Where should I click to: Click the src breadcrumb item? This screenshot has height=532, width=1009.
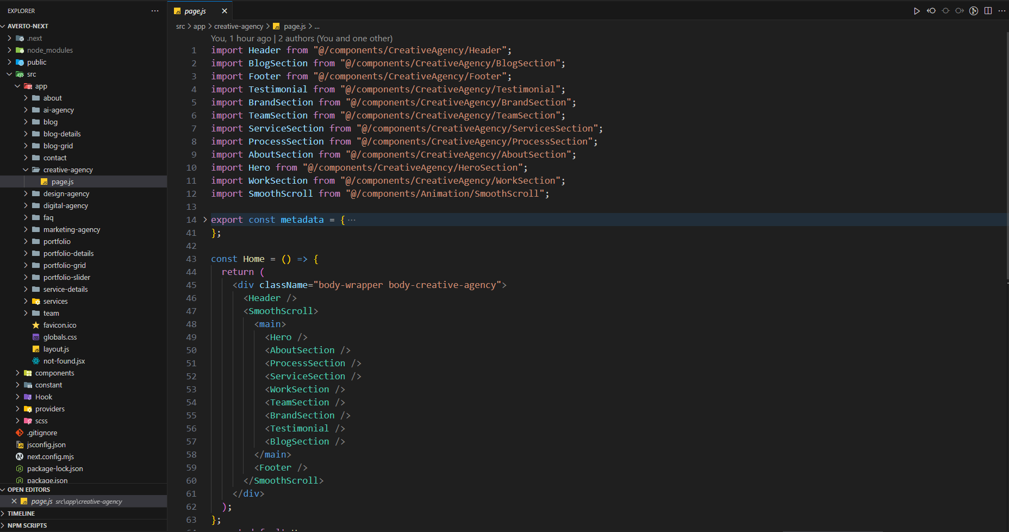(180, 26)
